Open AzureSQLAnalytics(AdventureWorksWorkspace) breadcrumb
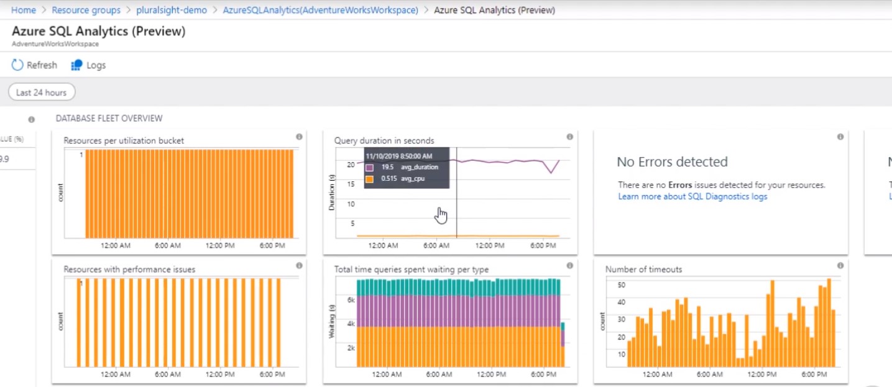The width and height of the screenshot is (892, 387). [320, 11]
